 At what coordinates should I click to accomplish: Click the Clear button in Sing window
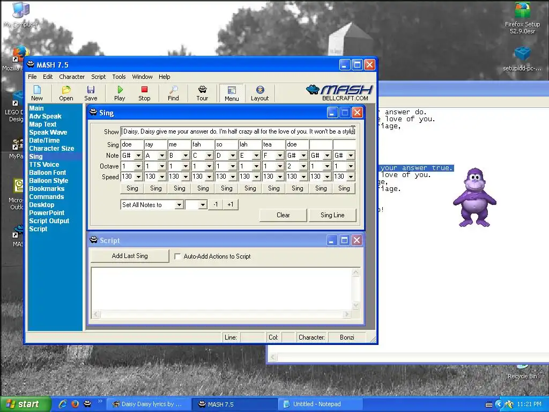click(x=283, y=215)
